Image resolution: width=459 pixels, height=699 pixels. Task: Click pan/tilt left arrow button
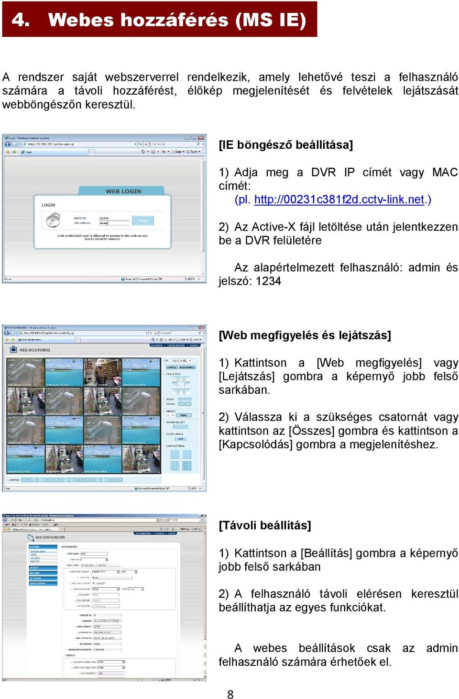click(175, 385)
